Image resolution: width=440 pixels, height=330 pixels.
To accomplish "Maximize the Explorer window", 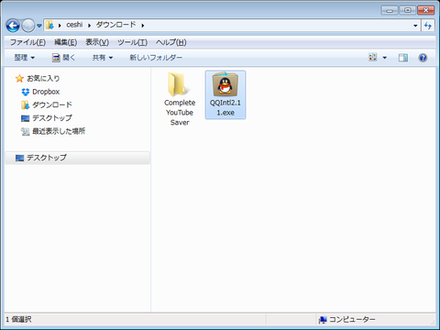I will [408, 10].
